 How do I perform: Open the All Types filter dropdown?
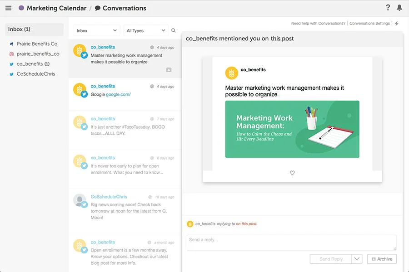tap(146, 30)
